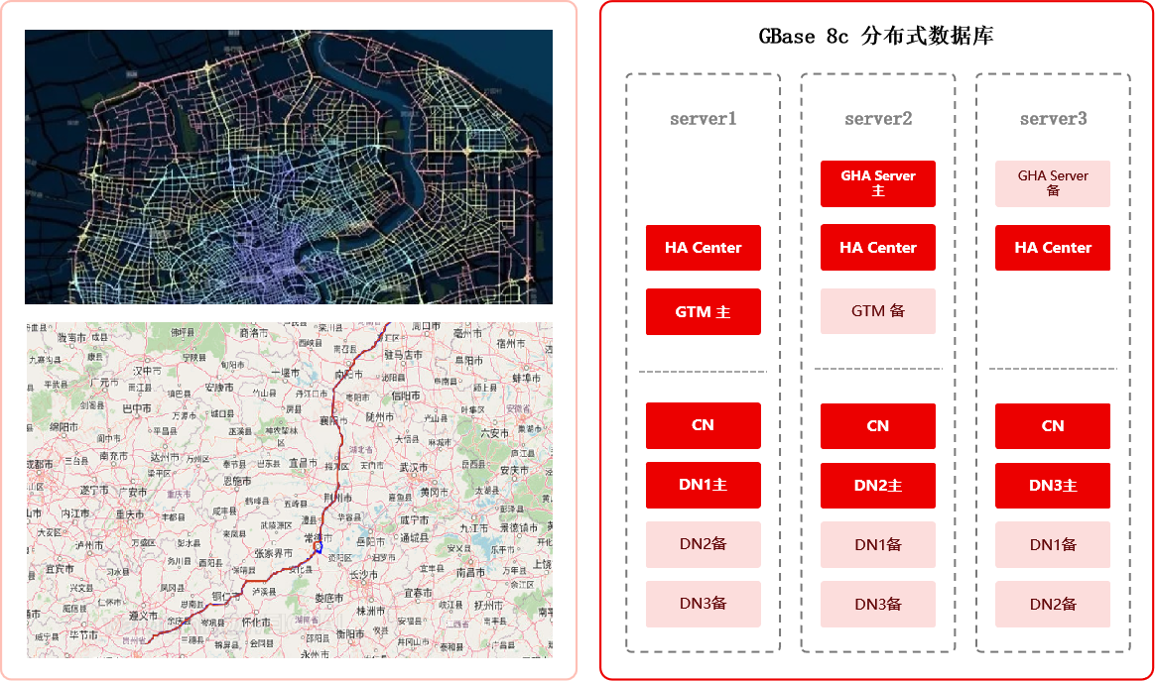The width and height of the screenshot is (1155, 681).
Task: Click 六安市 label on the route map
Action: pos(494,433)
